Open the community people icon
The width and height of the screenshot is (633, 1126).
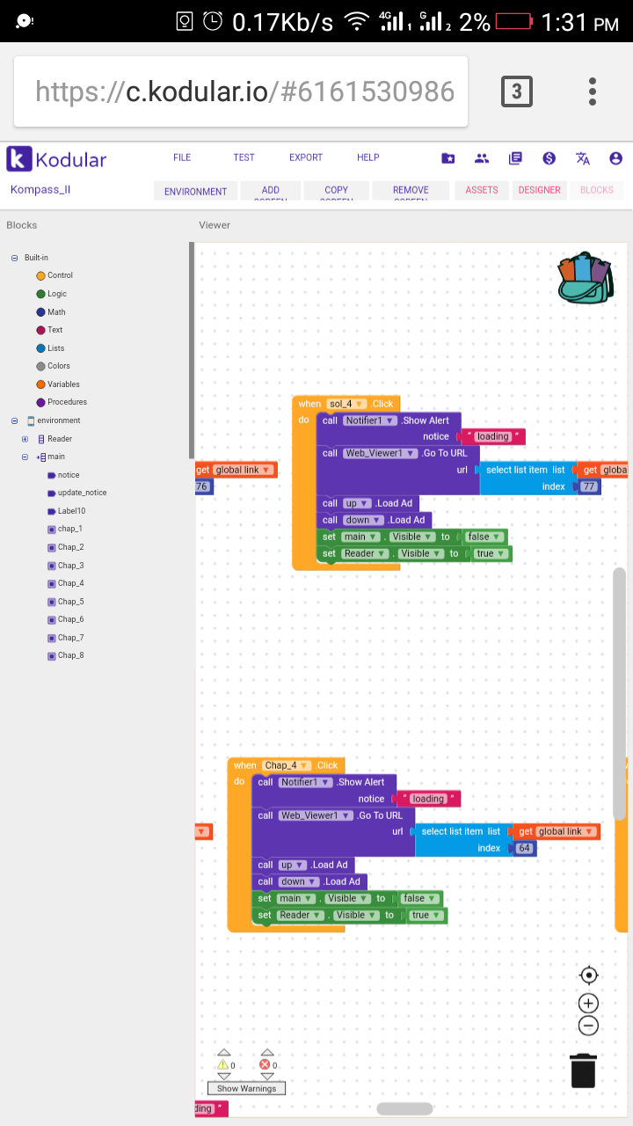(482, 158)
